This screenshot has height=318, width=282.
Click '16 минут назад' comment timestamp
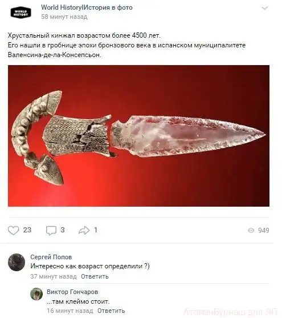(70, 311)
